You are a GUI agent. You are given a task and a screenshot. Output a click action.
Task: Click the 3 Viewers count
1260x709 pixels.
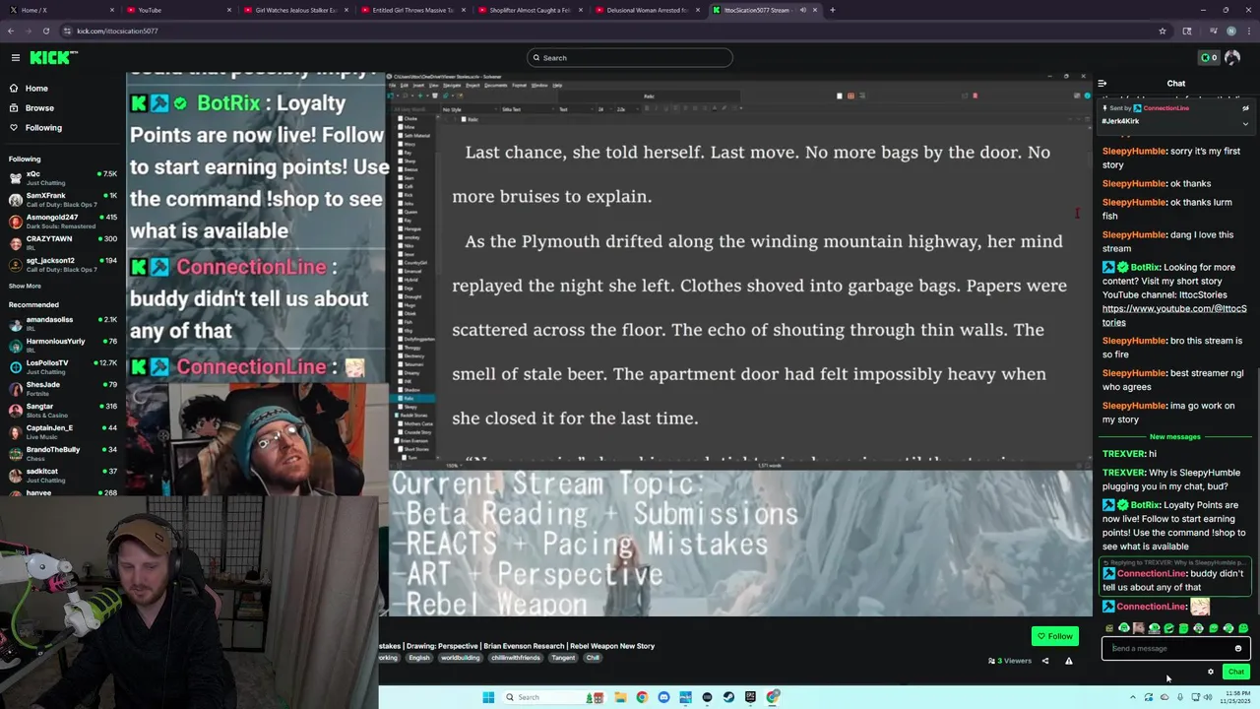click(x=1010, y=661)
